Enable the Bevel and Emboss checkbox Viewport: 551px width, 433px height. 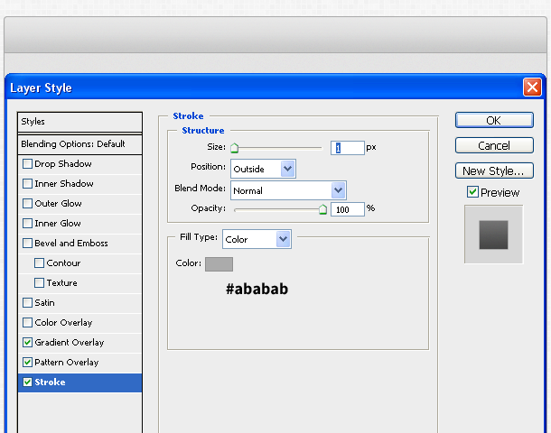click(x=27, y=244)
